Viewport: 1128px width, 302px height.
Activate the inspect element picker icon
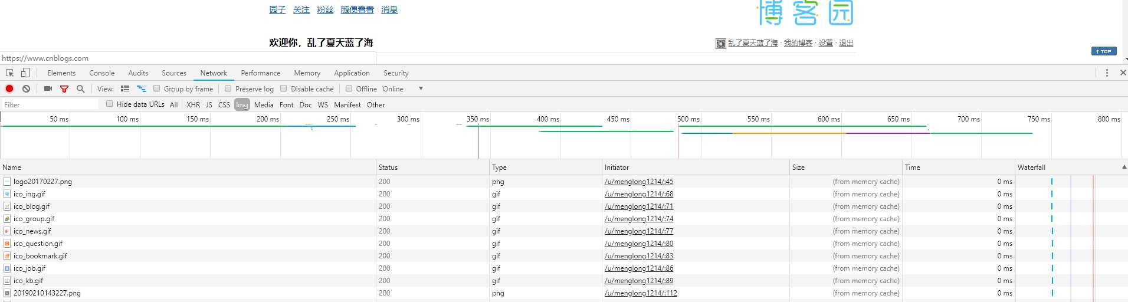(10, 73)
